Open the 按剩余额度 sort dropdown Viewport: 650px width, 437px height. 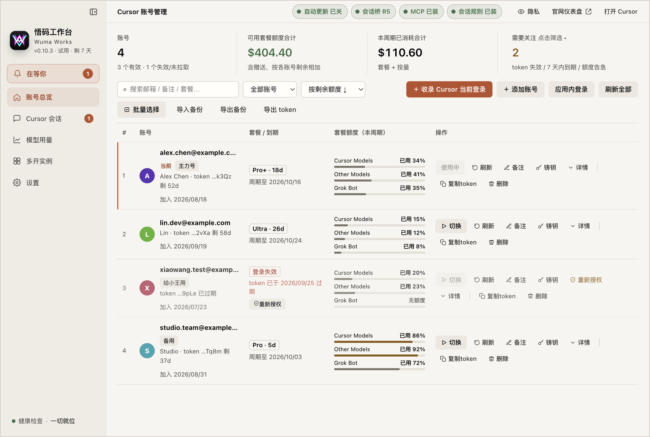[333, 89]
